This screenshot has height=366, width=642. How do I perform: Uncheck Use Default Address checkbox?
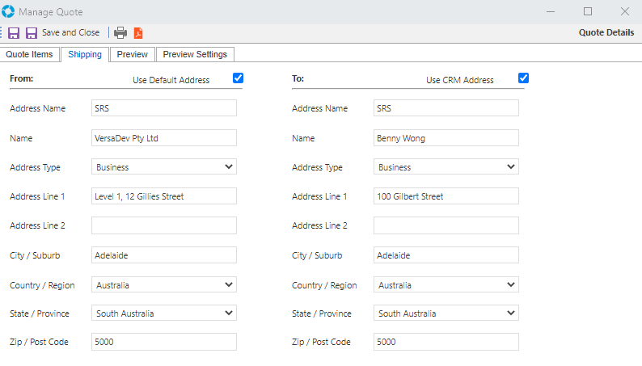238,78
